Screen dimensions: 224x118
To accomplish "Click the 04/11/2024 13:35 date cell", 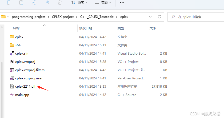I will click(x=93, y=87).
